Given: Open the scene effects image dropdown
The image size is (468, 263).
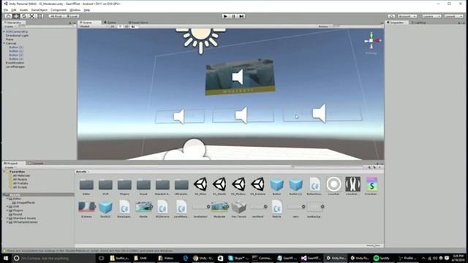Looking at the screenshot, I should coord(134,26).
